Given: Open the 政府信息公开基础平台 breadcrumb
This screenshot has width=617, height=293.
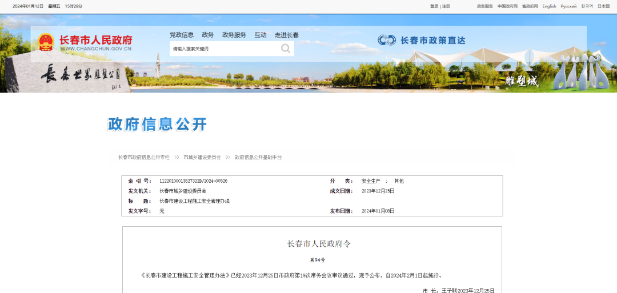Looking at the screenshot, I should click(x=259, y=157).
